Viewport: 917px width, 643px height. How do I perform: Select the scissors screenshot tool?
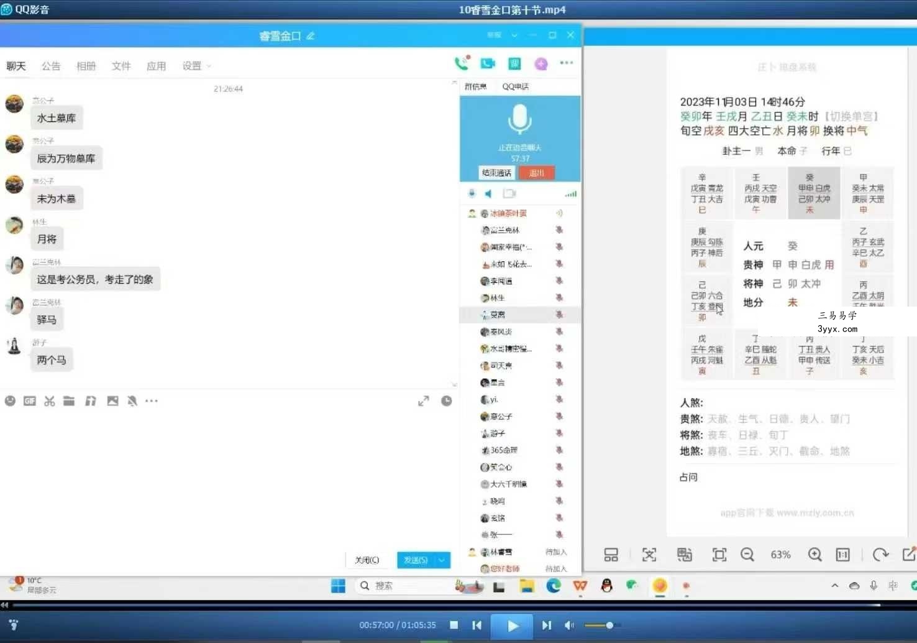pos(50,401)
